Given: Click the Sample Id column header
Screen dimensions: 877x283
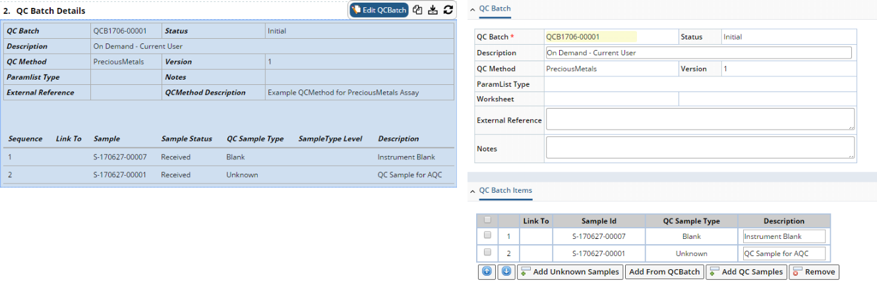Looking at the screenshot, I should point(599,221).
